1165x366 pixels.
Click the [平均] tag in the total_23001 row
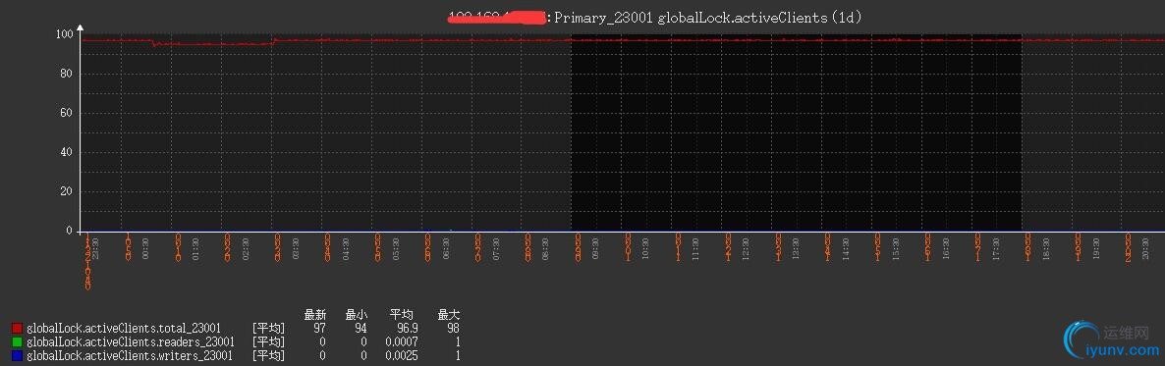click(x=268, y=328)
